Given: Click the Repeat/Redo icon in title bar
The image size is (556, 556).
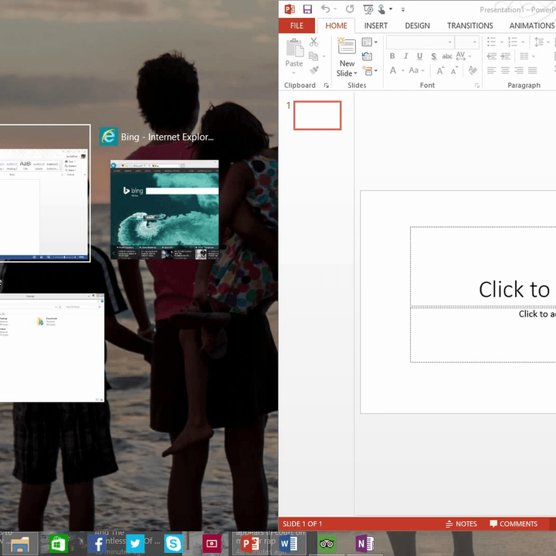Looking at the screenshot, I should pyautogui.click(x=350, y=9).
